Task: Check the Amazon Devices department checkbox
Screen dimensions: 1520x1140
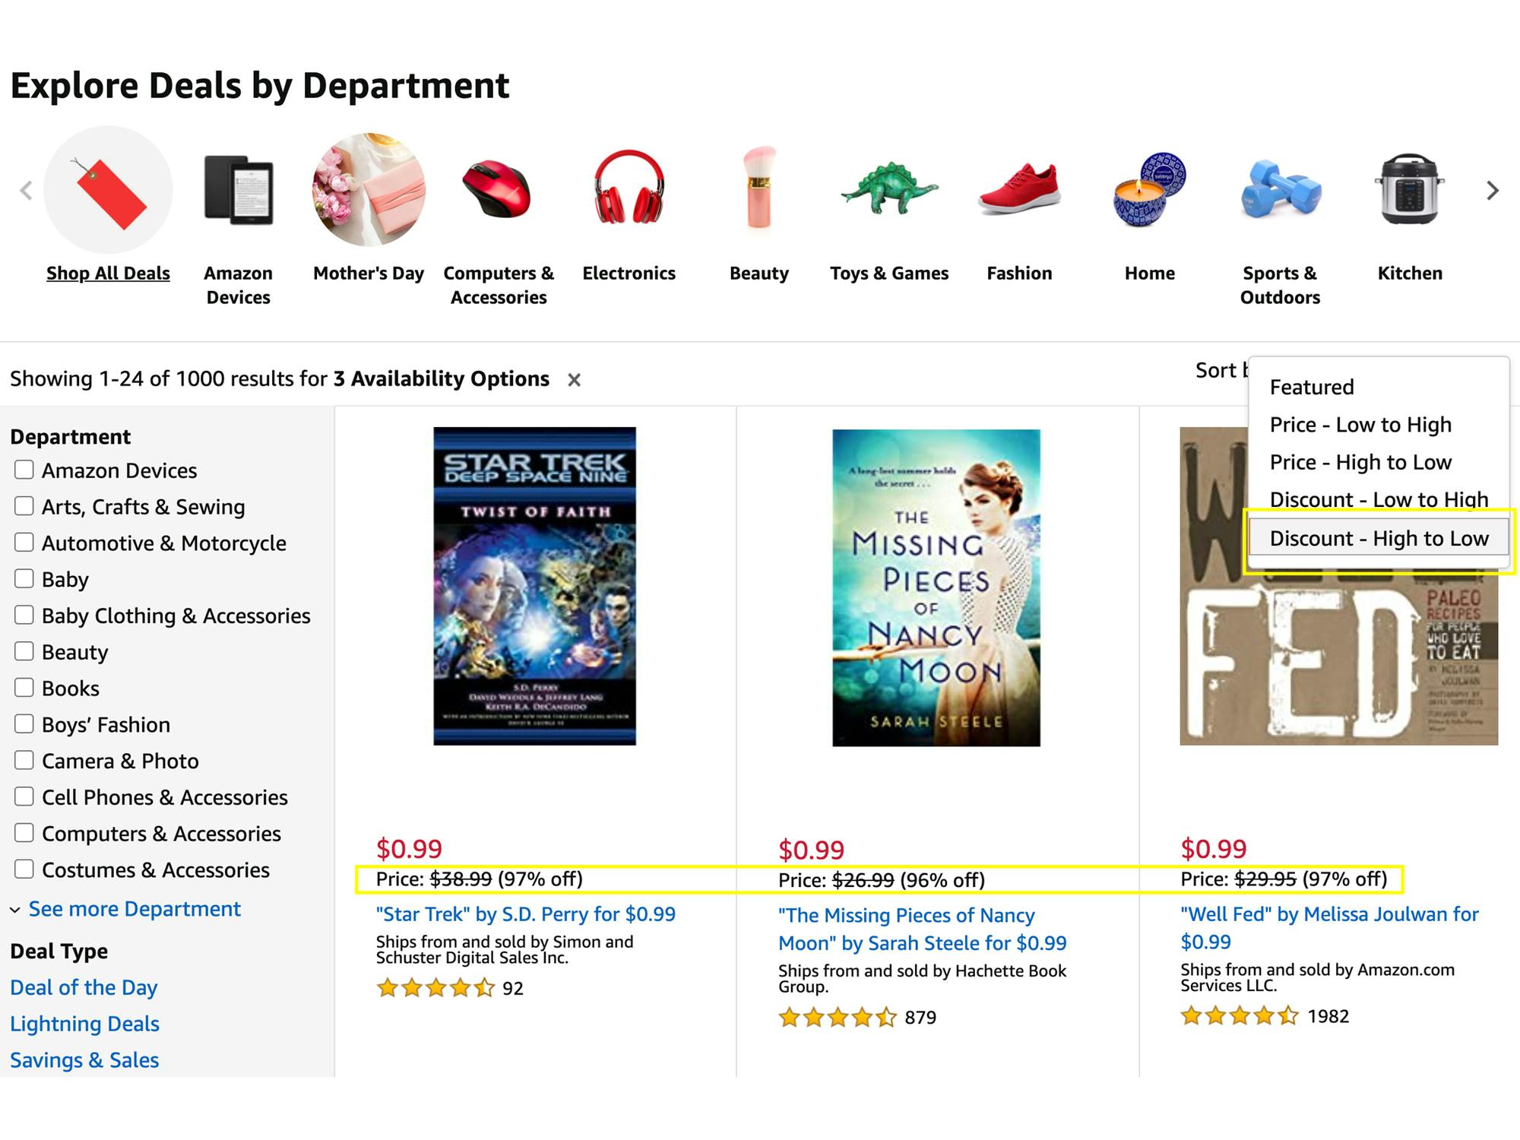Action: click(24, 470)
